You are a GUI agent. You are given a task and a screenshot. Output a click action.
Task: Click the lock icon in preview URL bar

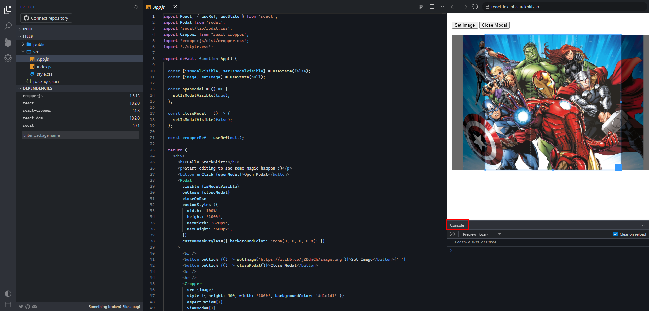coord(487,7)
